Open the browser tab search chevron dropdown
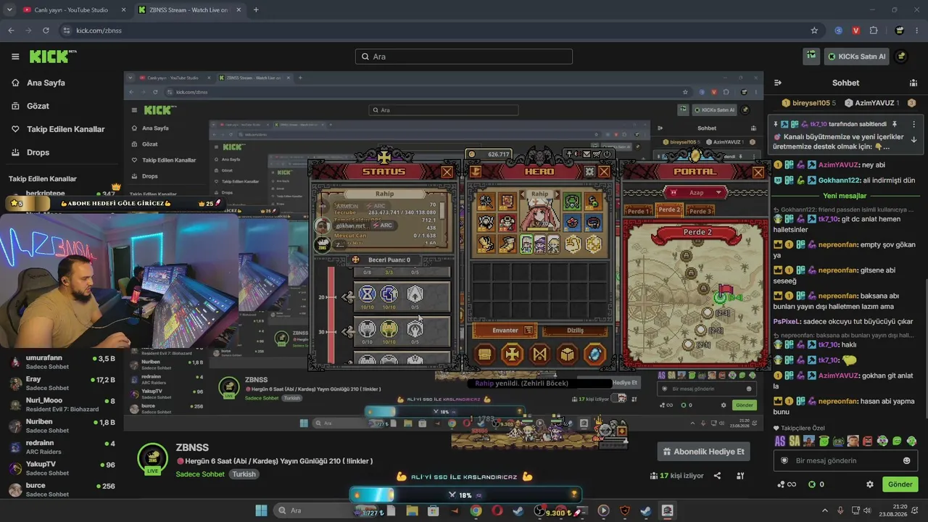This screenshot has height=522, width=928. click(9, 10)
